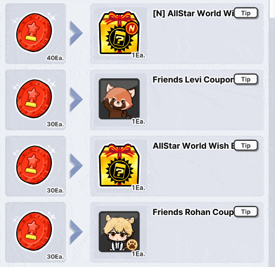Click the red coin costing 40Ea.
This screenshot has height=267, width=275.
pyautogui.click(x=34, y=33)
